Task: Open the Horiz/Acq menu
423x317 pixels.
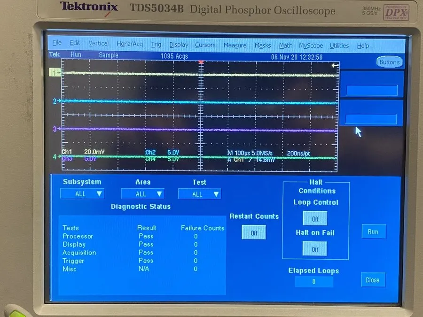Action: click(130, 44)
